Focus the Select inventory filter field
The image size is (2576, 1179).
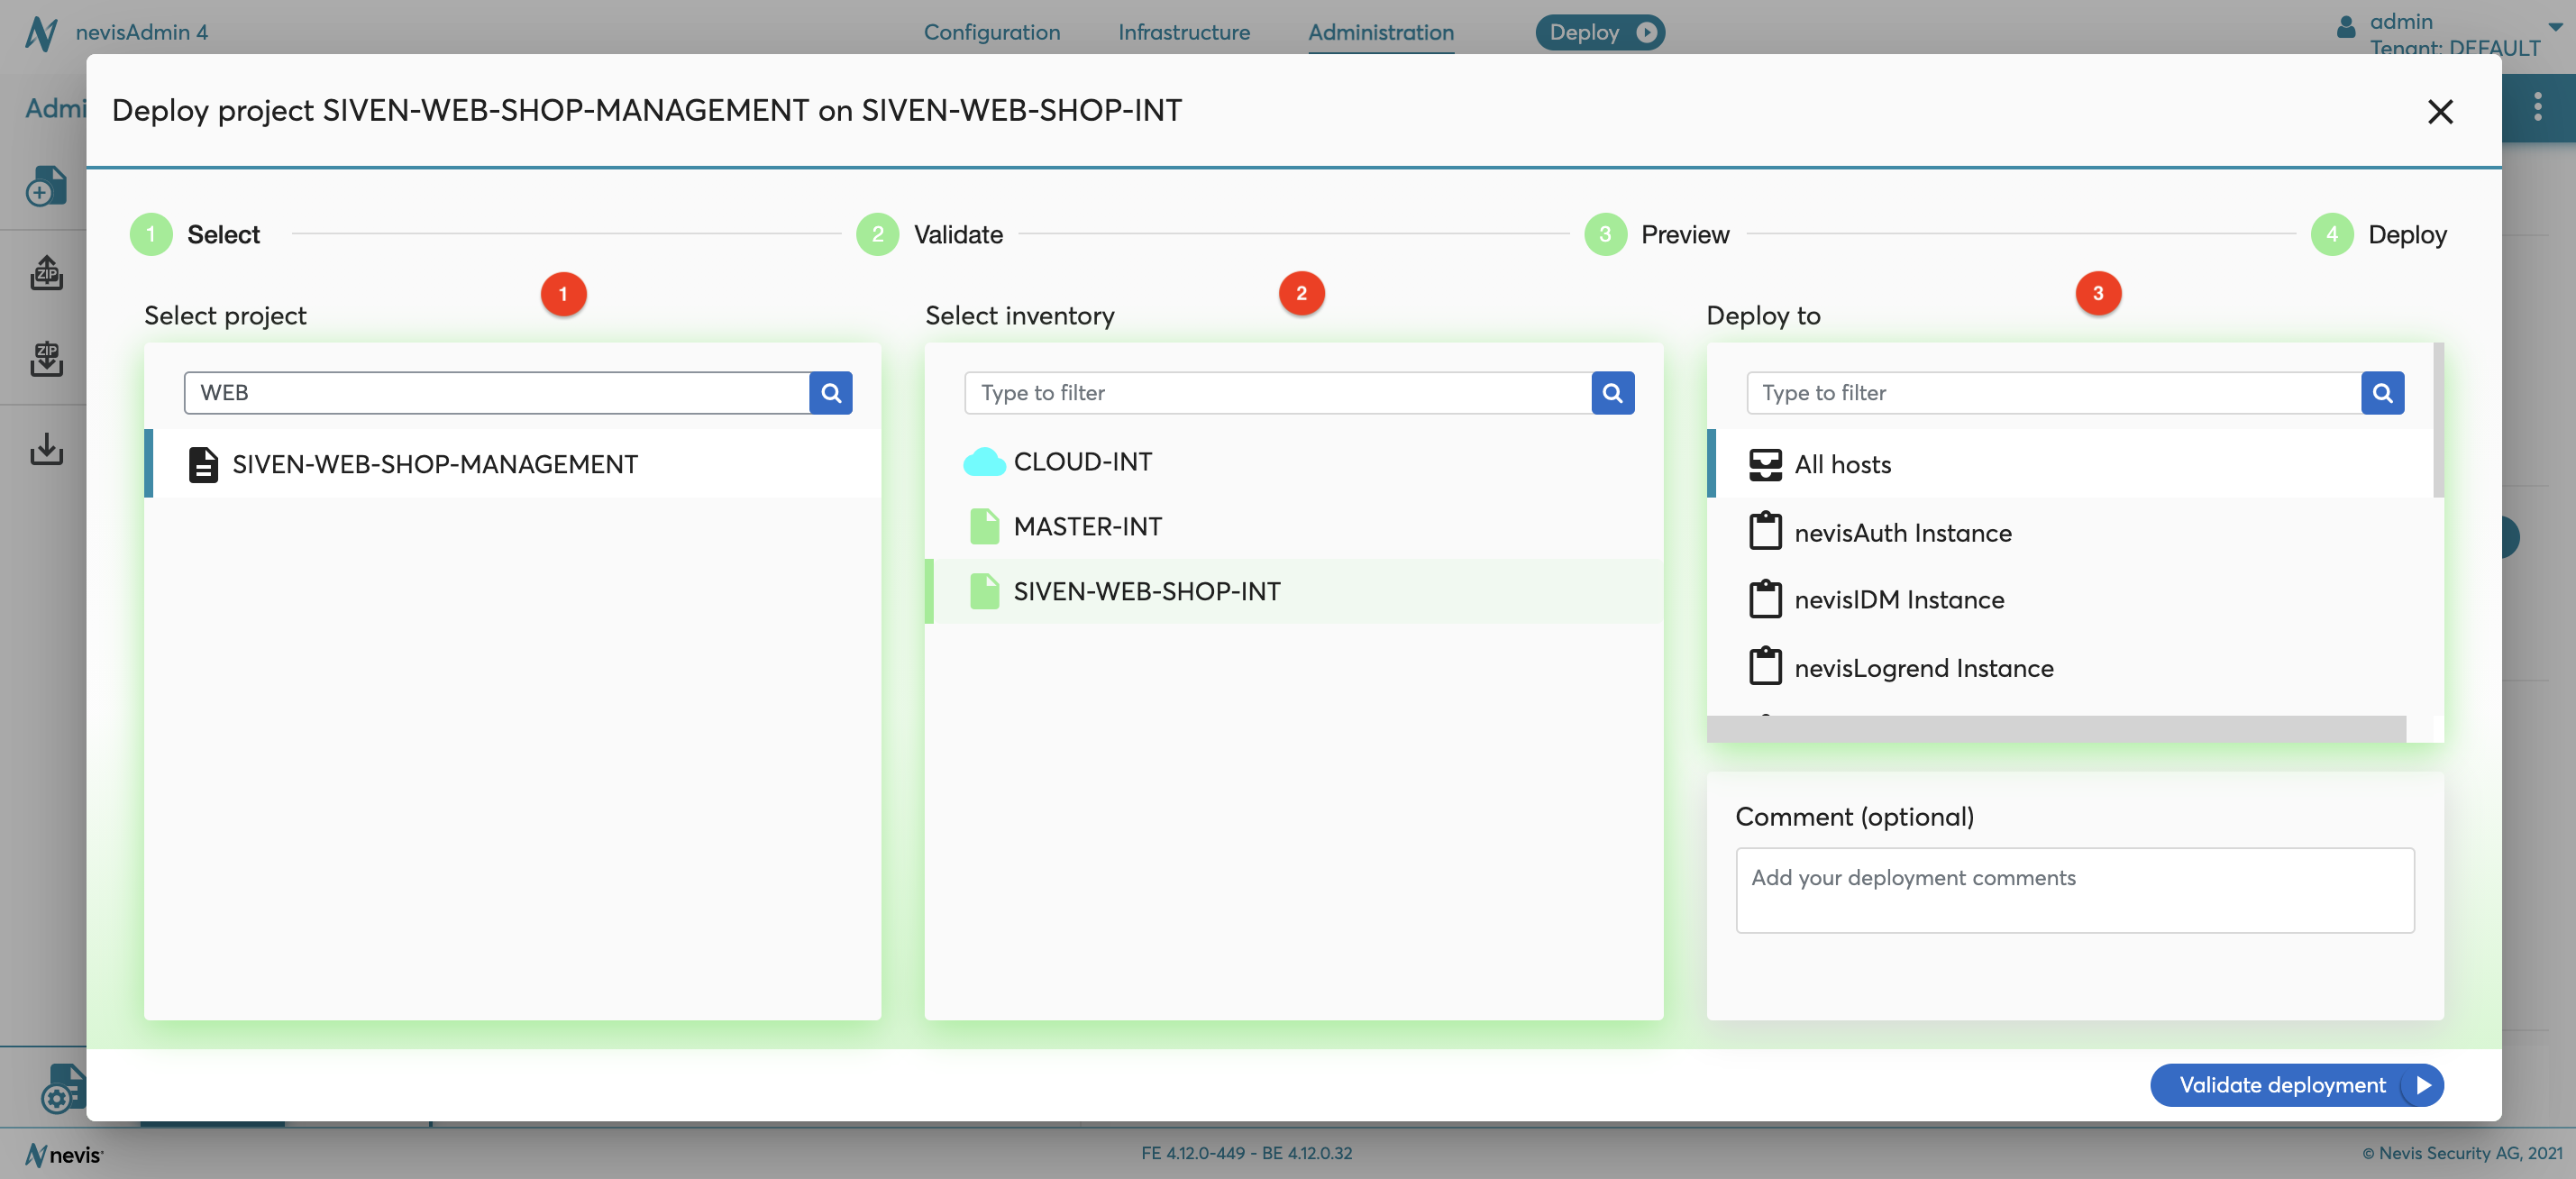point(1277,393)
